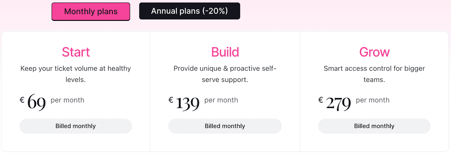Screen dimensions: 451x154
Task: Click the euro symbol beside 69
Action: click(22, 100)
